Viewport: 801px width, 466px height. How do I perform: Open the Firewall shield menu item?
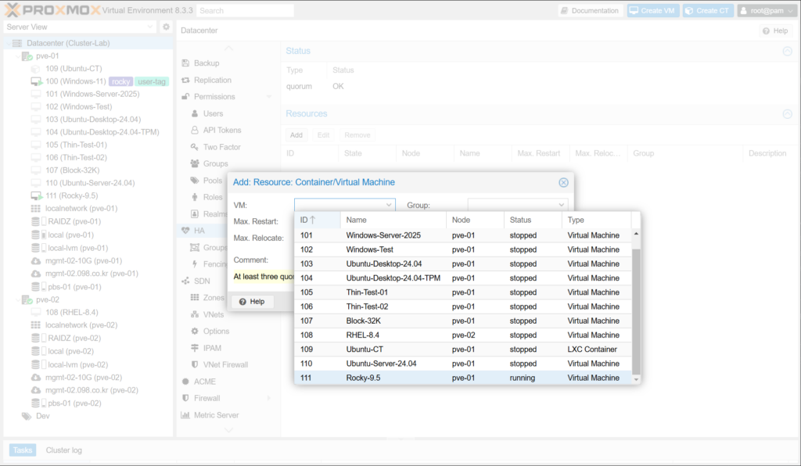[185, 398]
